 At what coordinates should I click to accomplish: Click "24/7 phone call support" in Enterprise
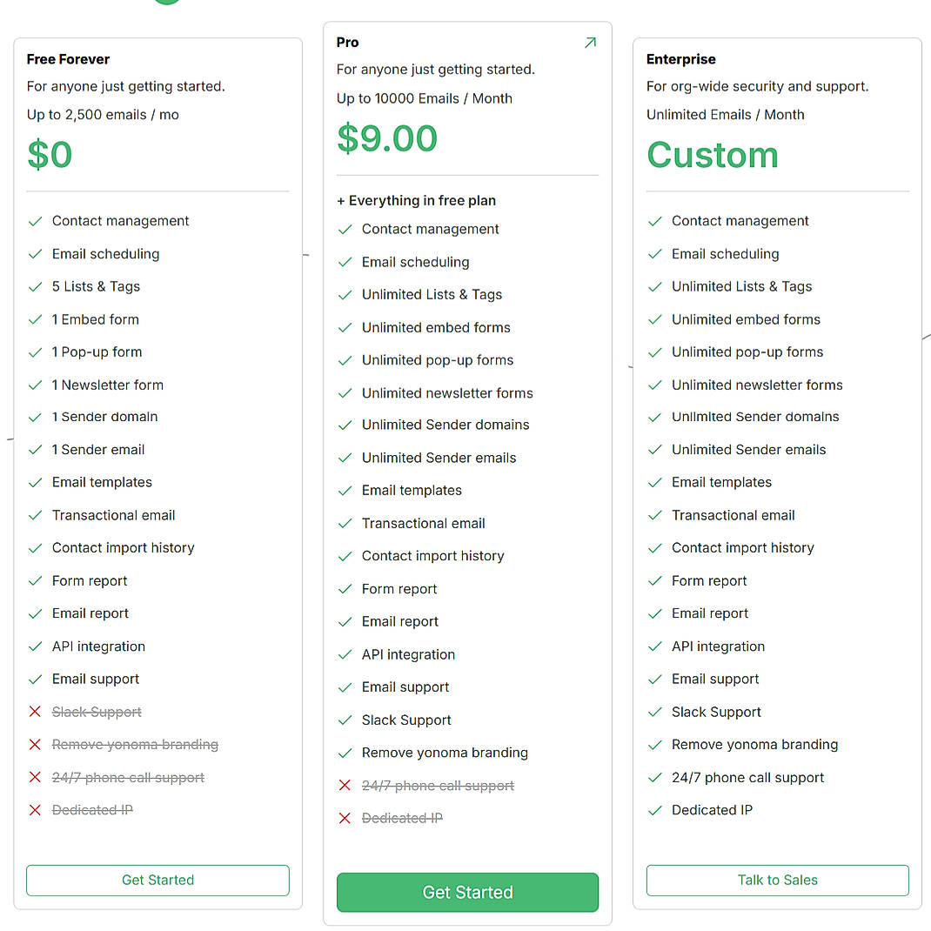(747, 778)
